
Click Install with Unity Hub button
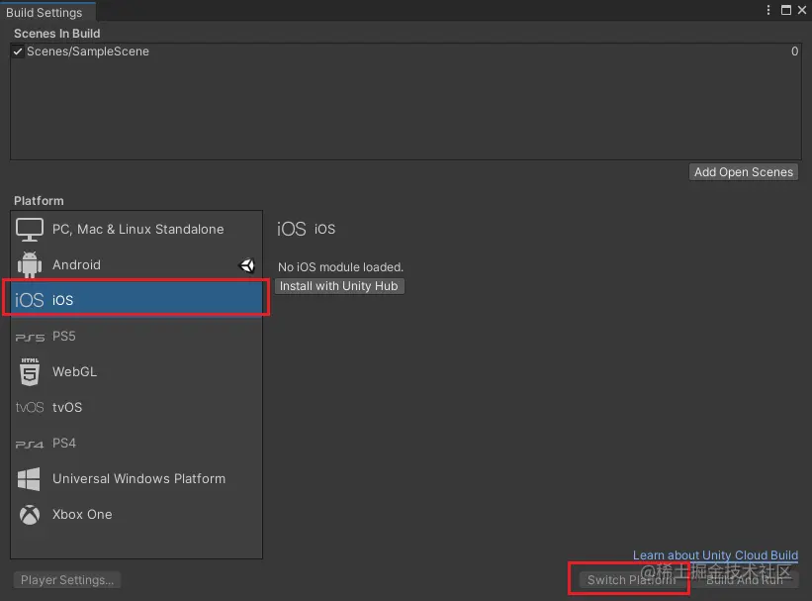click(x=339, y=286)
